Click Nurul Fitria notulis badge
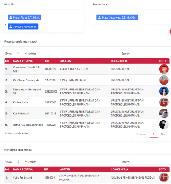 25,17
